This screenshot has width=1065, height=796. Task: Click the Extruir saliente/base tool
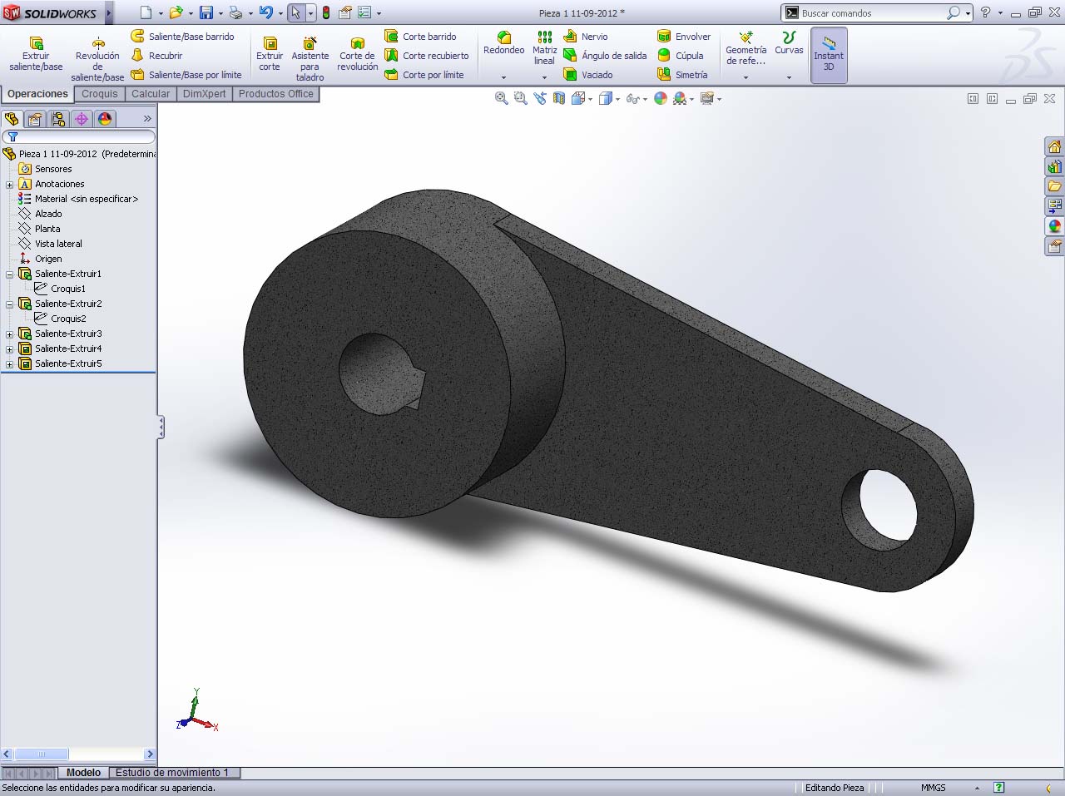click(x=36, y=54)
